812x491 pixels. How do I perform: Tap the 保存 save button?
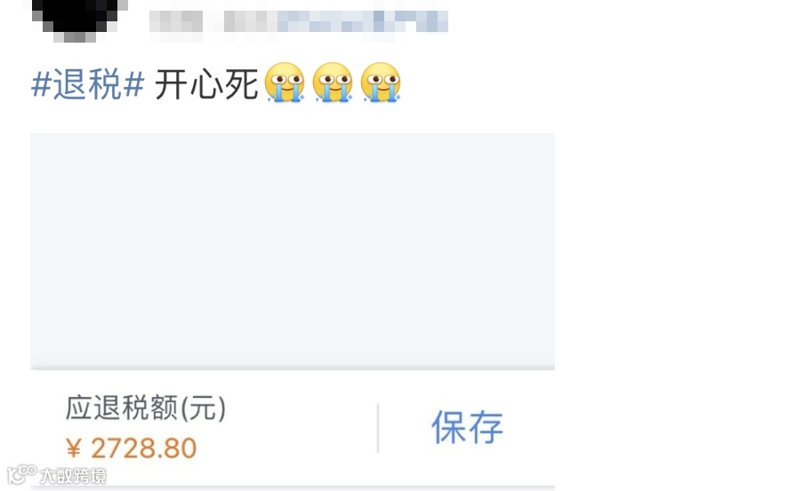coord(467,427)
